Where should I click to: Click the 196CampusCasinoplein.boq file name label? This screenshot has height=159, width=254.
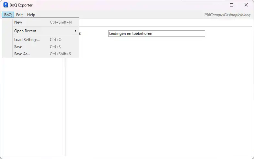pyautogui.click(x=227, y=15)
